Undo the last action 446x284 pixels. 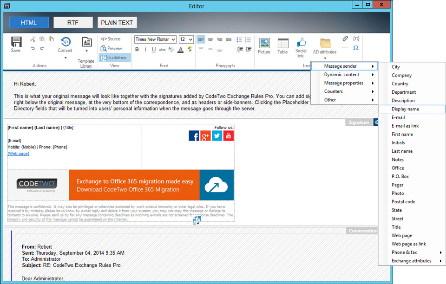pyautogui.click(x=33, y=48)
